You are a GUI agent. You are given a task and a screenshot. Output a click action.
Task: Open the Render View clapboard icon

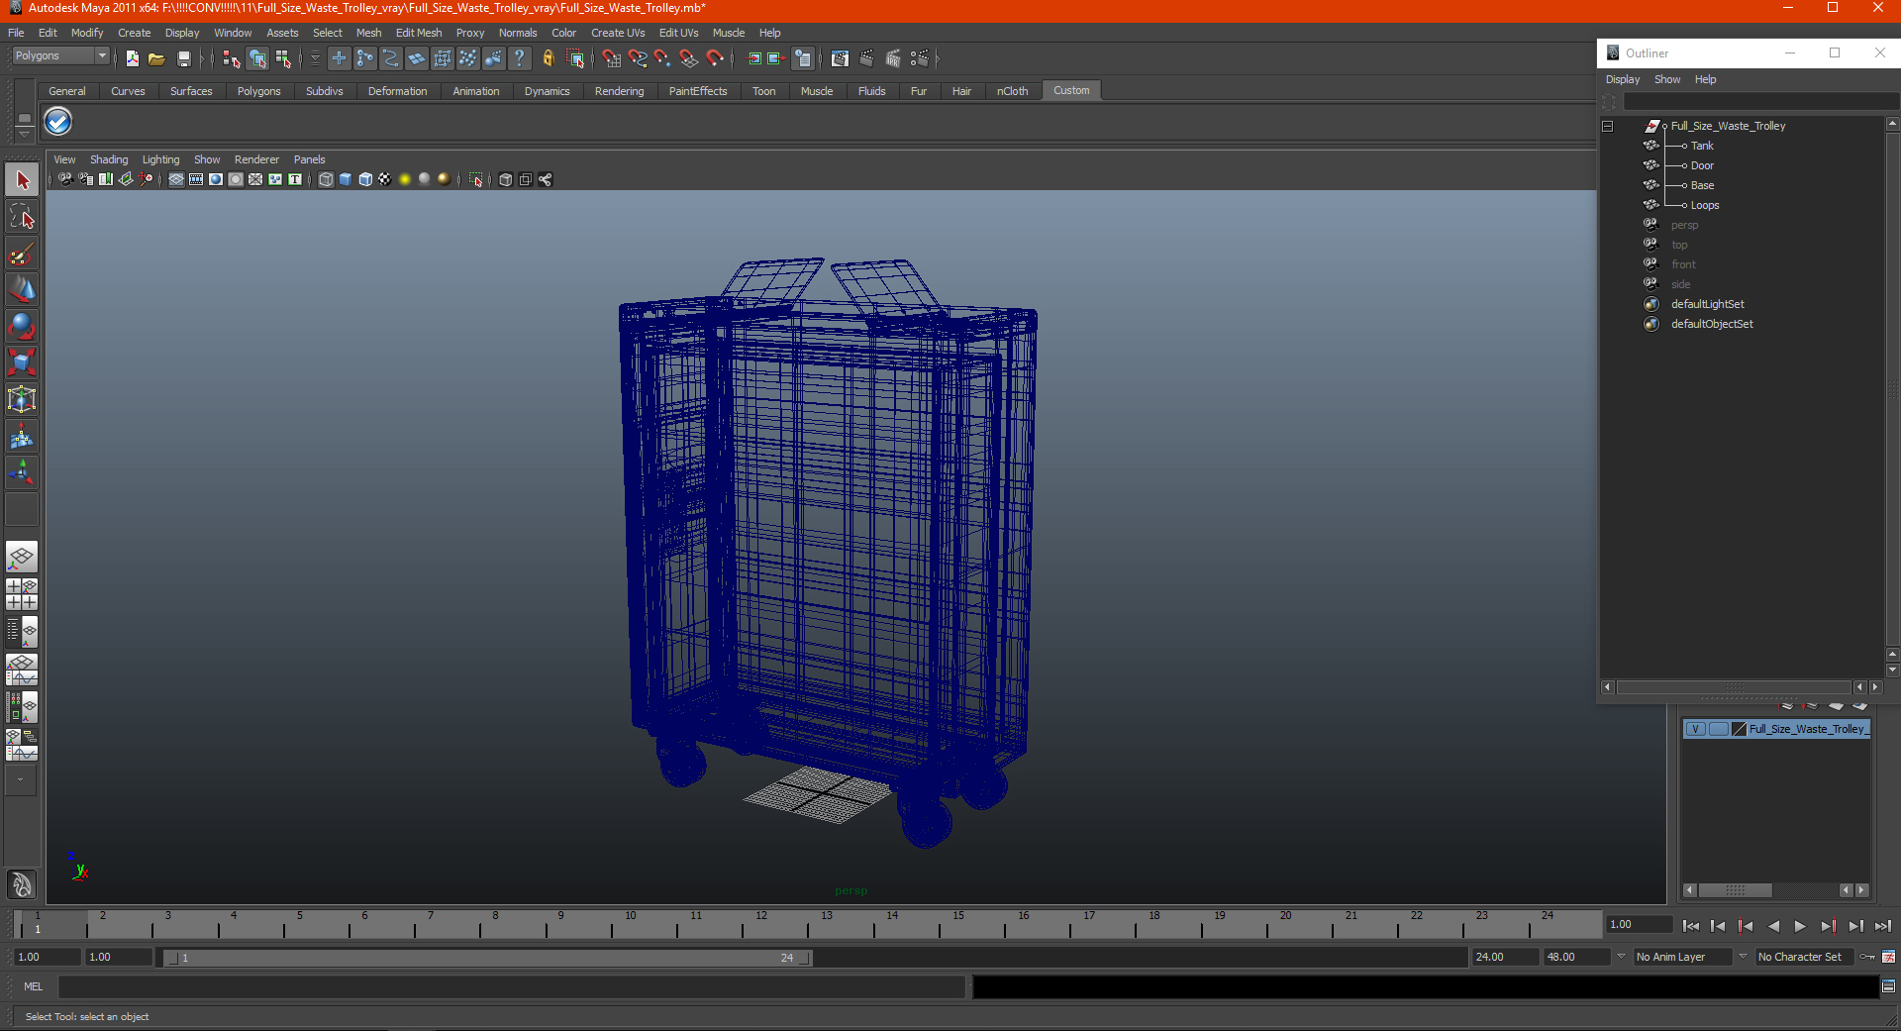pyautogui.click(x=840, y=59)
